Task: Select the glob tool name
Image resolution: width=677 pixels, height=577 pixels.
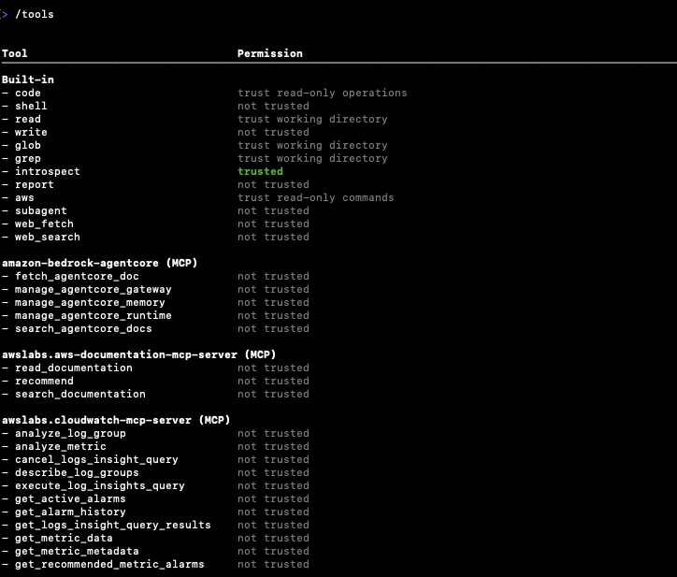Action: coord(28,145)
